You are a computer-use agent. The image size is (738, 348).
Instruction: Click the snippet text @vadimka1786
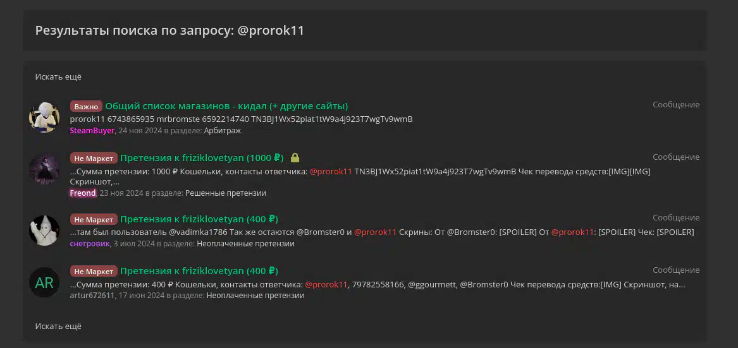(x=198, y=232)
